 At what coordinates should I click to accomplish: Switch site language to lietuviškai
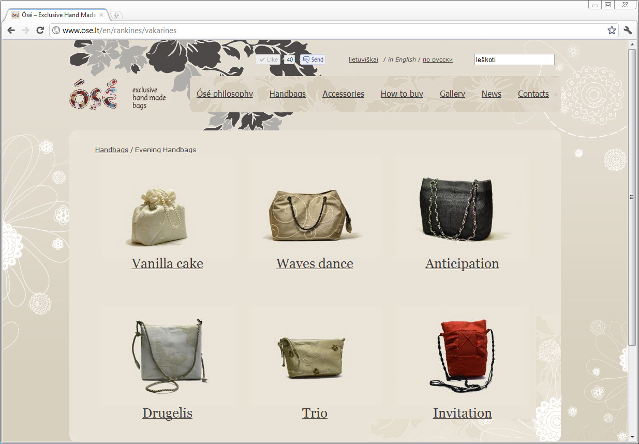point(363,60)
